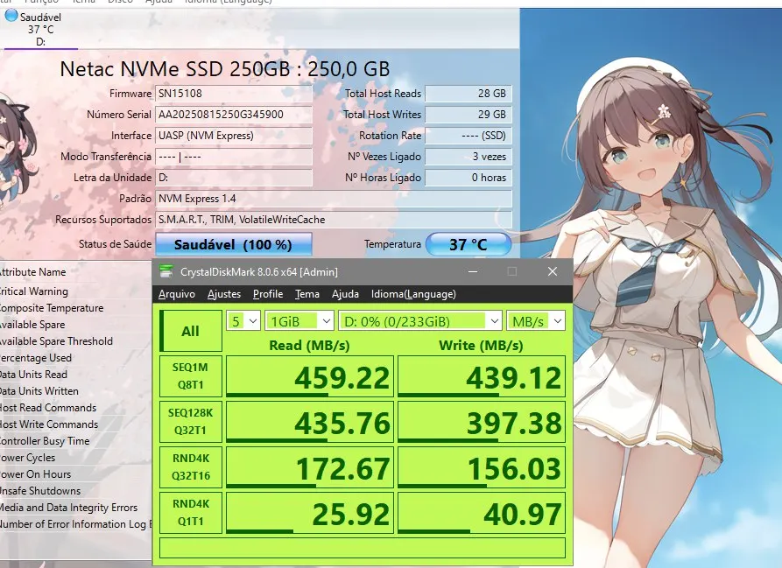This screenshot has height=568, width=782.
Task: Click the Saudável (100 %) health status button
Action: click(x=234, y=244)
